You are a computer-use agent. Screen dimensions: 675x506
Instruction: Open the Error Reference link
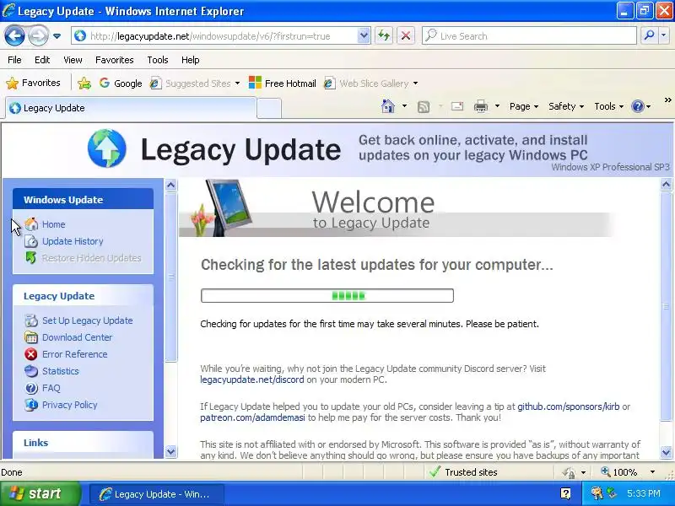point(74,354)
